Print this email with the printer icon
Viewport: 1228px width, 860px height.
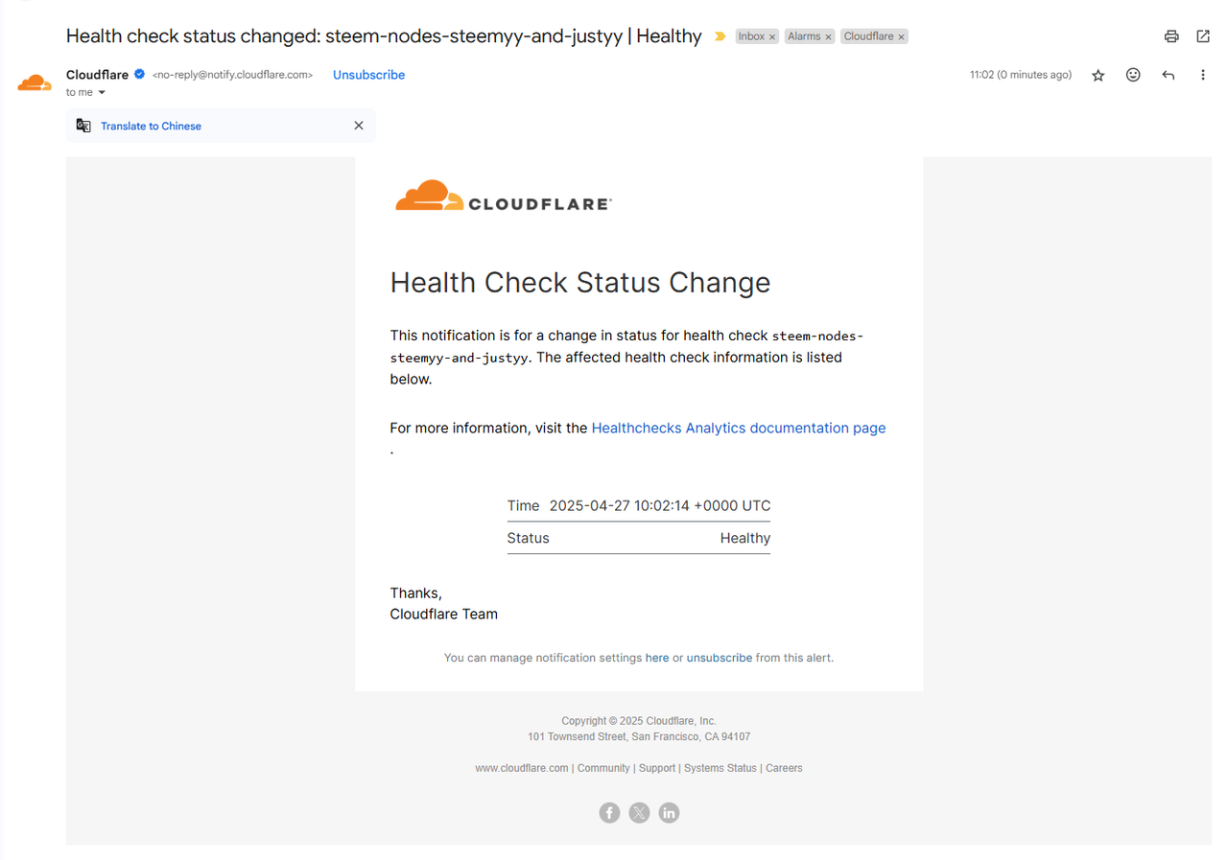click(x=1171, y=36)
